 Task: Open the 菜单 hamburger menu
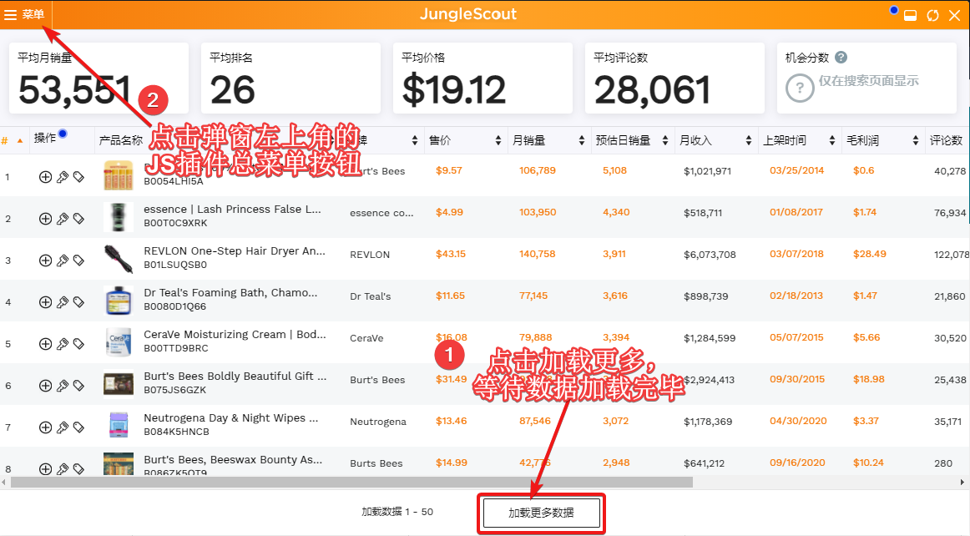24,15
